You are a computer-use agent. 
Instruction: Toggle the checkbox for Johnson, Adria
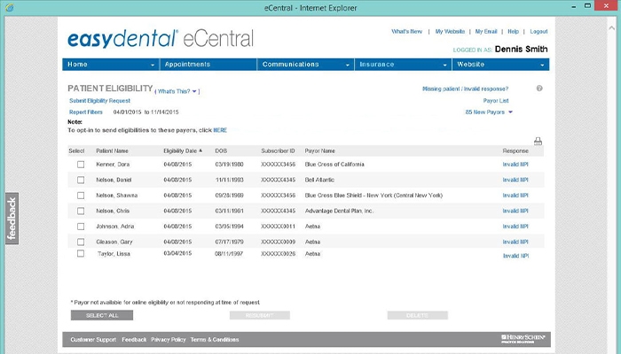tap(81, 227)
